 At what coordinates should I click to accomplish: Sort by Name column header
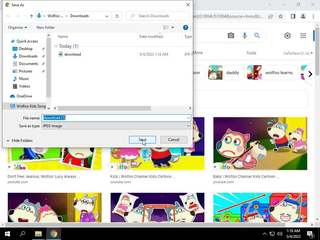(x=62, y=37)
